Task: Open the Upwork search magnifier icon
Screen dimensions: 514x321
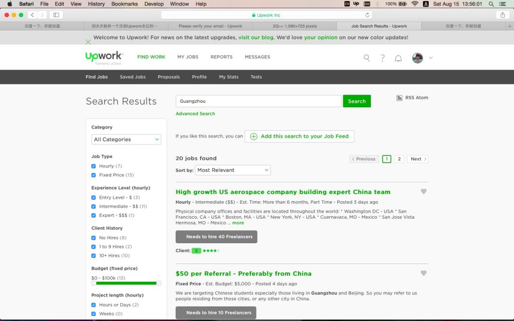Action: pyautogui.click(x=366, y=58)
